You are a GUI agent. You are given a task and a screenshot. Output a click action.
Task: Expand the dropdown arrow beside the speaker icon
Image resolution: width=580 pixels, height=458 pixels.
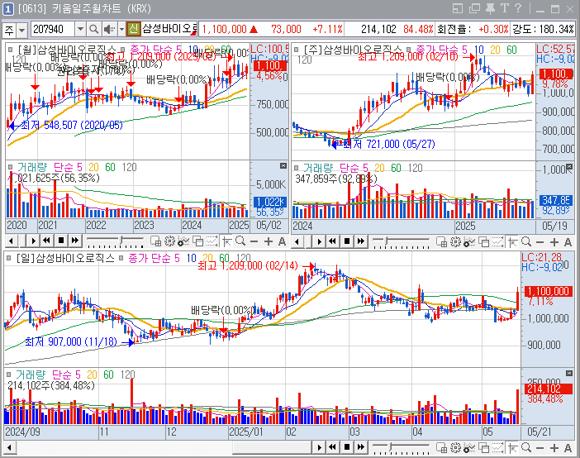121,29
